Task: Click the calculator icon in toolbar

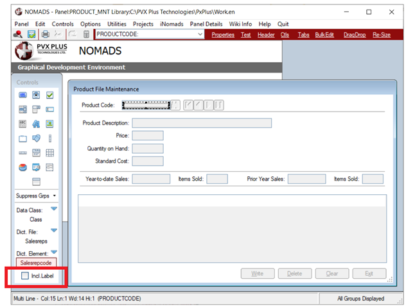Action: pyautogui.click(x=86, y=35)
